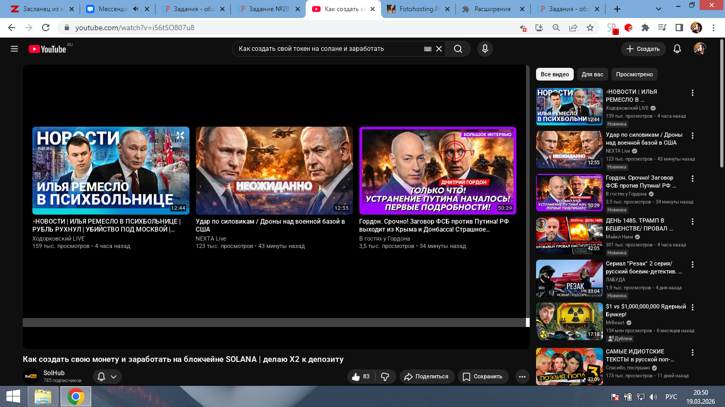This screenshot has width=725, height=407.
Task: Open Windows Start menu
Action: click(13, 396)
